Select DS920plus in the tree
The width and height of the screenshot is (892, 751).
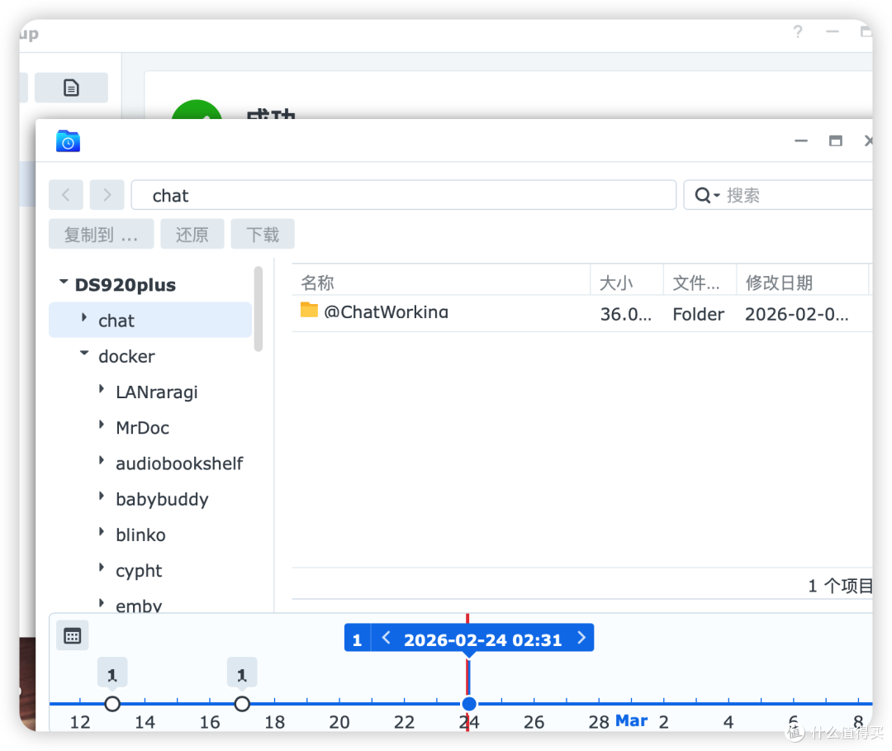point(126,284)
